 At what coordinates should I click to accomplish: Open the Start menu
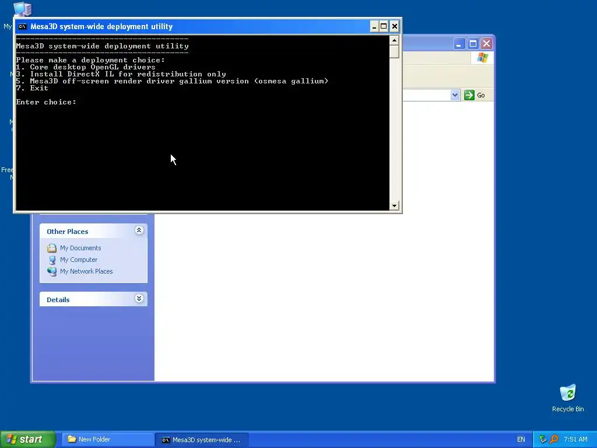click(x=27, y=439)
